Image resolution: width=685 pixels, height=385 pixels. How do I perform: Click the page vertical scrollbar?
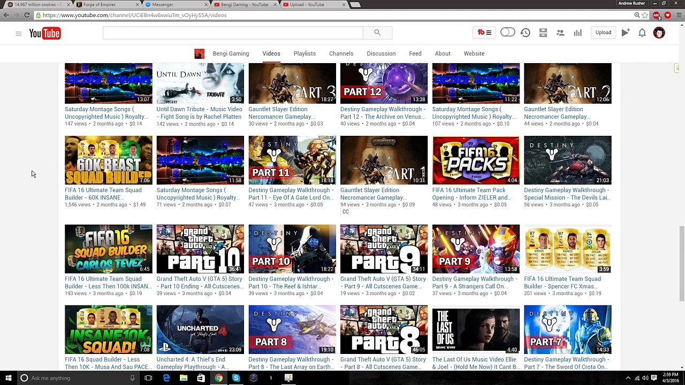coord(681,264)
